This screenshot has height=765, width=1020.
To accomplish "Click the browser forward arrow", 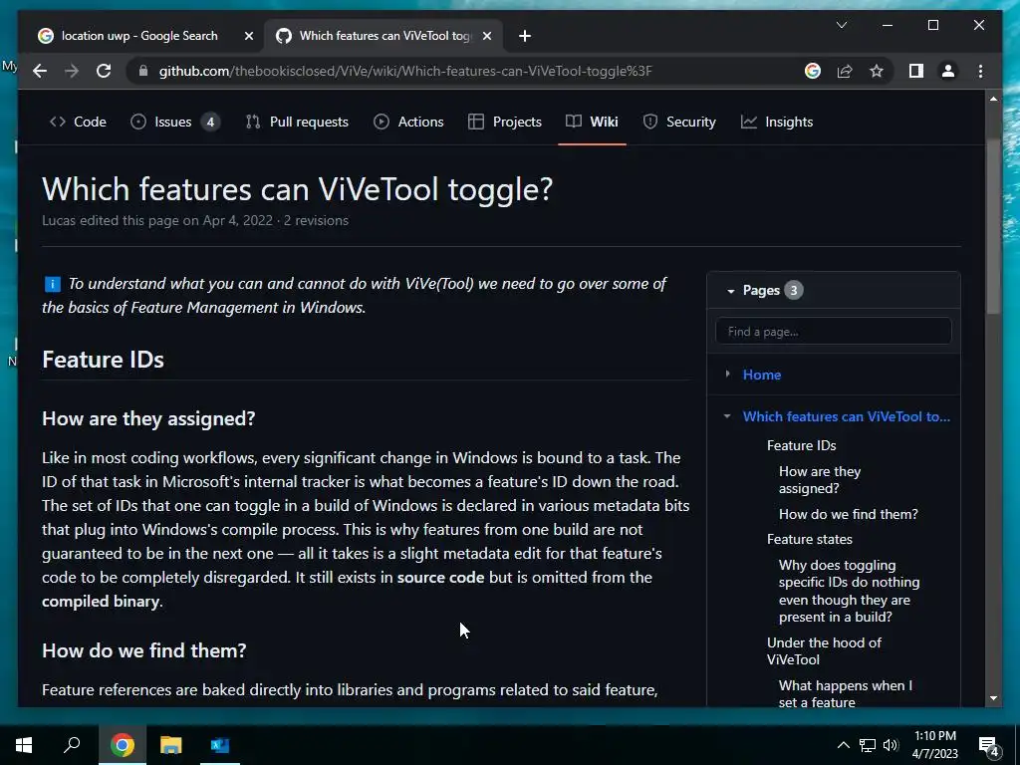I will 72,71.
